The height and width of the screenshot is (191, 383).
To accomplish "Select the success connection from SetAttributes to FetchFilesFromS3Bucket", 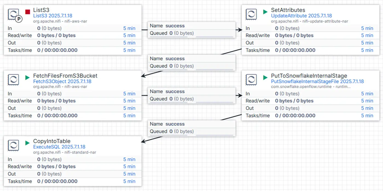I will pyautogui.click(x=191, y=62).
